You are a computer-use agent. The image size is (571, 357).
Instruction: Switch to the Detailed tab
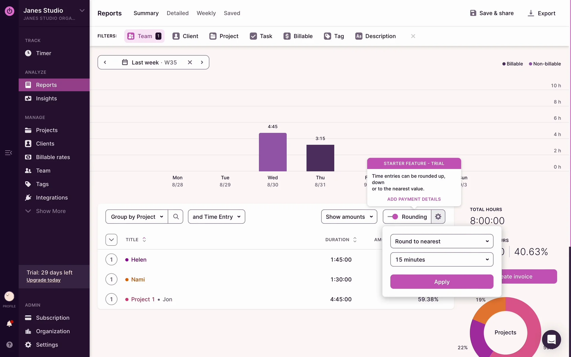pos(178,13)
